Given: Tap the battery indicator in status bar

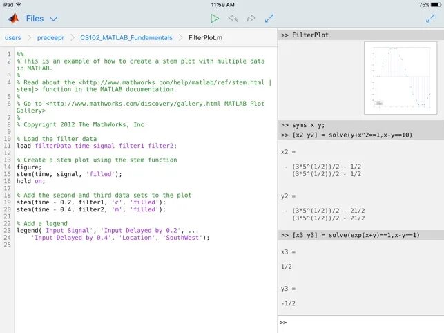Looking at the screenshot, I should (x=436, y=5).
